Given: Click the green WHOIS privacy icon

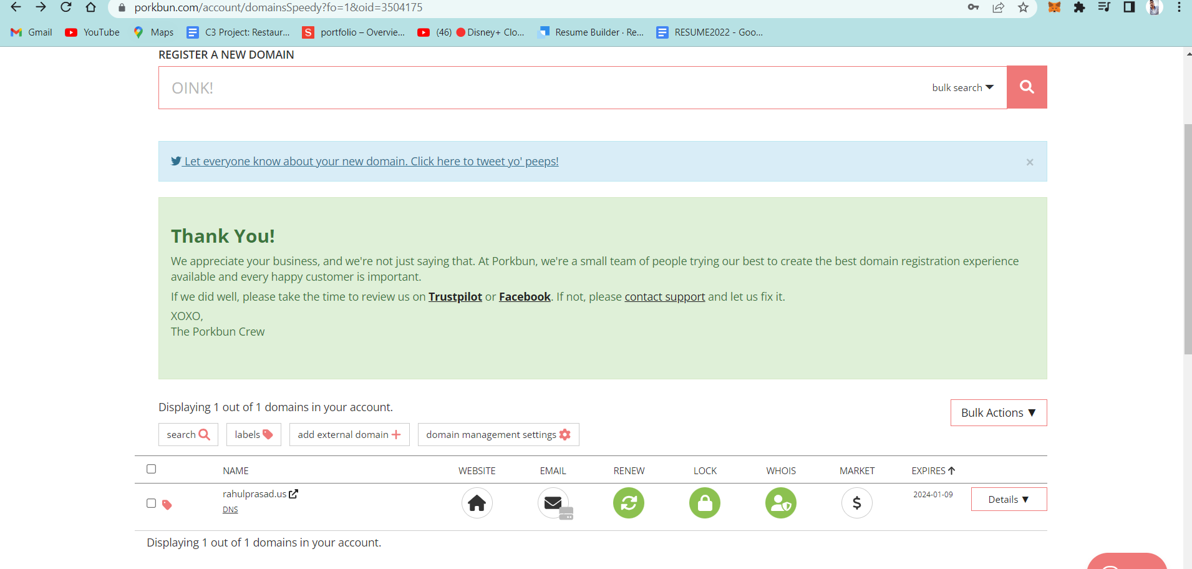Looking at the screenshot, I should coord(781,503).
